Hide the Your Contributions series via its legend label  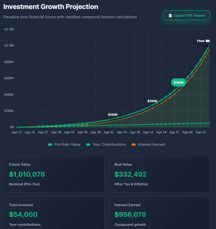[x=109, y=145]
